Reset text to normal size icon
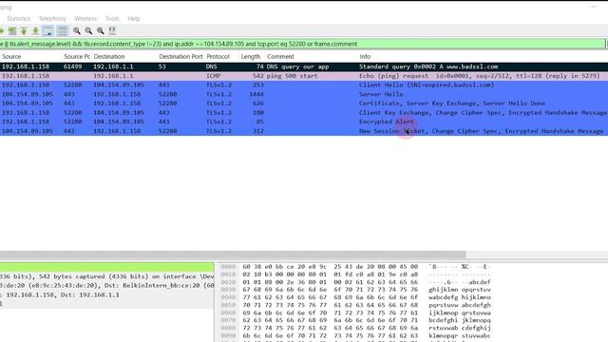The width and height of the screenshot is (608, 342). [x=101, y=30]
